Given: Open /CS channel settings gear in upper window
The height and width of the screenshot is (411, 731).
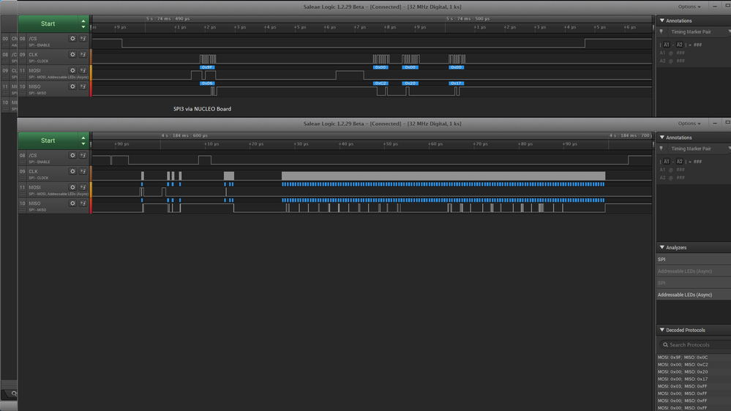Looking at the screenshot, I should pyautogui.click(x=72, y=39).
